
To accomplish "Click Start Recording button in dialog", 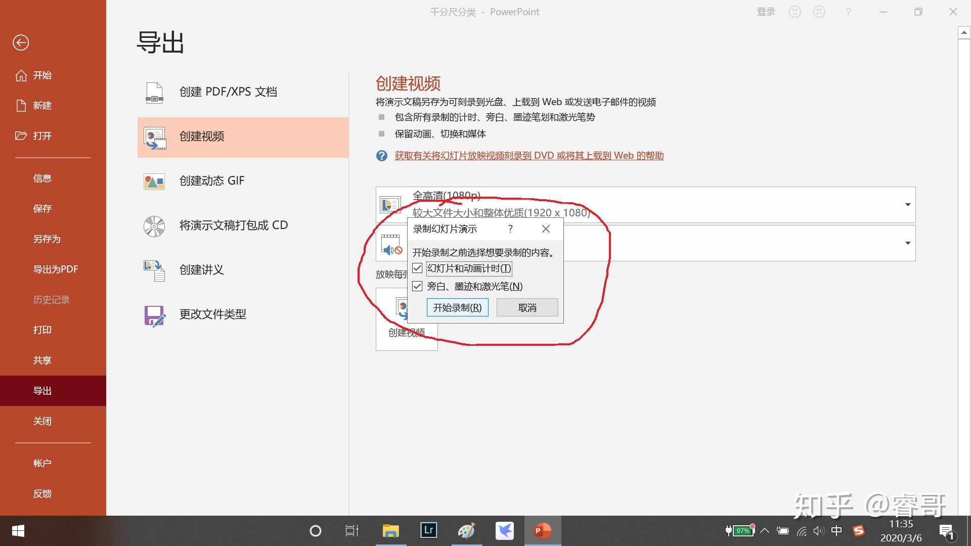I will (x=457, y=308).
